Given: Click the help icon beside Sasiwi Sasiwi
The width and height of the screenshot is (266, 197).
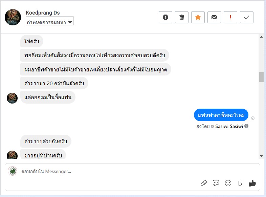Looking at the screenshot, I should [x=246, y=126].
